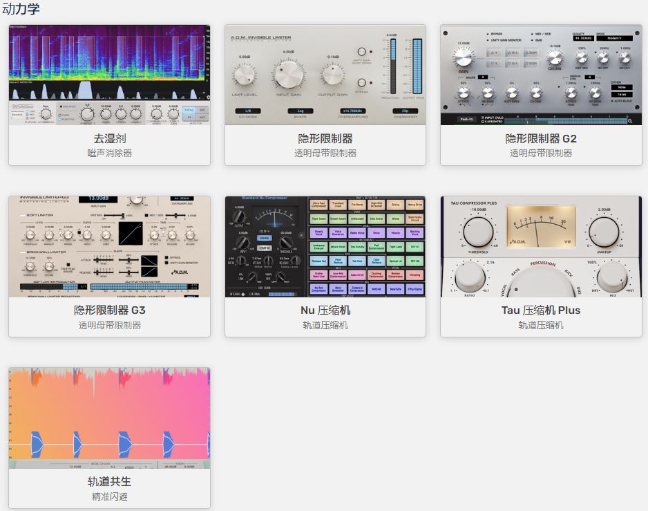Click 轨道压缩机 under the Nu 压缩机 title
This screenshot has width=648, height=511.
coord(325,325)
